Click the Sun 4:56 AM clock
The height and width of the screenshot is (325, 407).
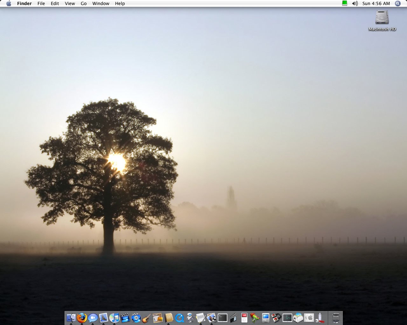point(376,3)
